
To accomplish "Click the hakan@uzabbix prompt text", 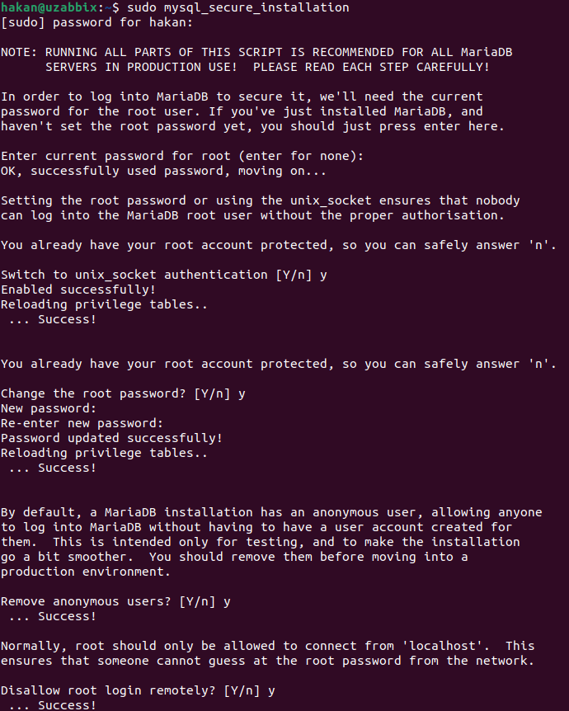I will click(49, 7).
